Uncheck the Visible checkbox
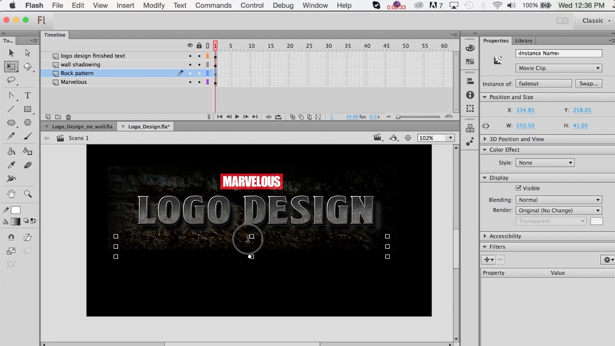 point(518,188)
